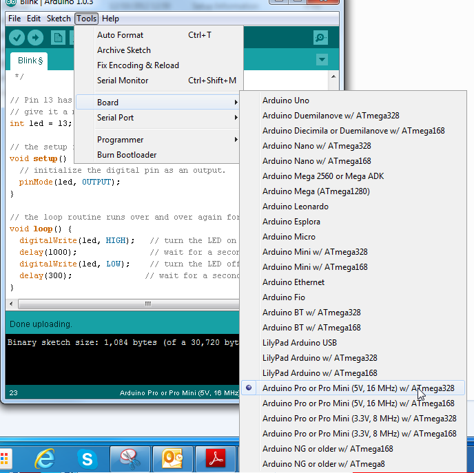Viewport: 474px width, 473px height.
Task: Select Arduino BT w/ ATmega328
Action: [353, 313]
